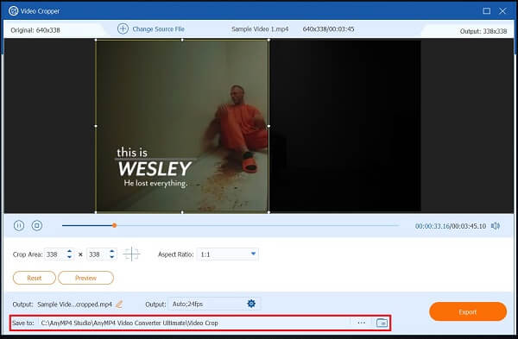Pause the video playback
Viewport: 518px width, 339px height.
point(19,225)
